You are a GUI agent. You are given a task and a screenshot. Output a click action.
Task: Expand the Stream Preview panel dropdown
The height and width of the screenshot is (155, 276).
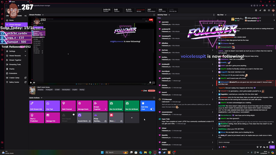[x=43, y=15]
